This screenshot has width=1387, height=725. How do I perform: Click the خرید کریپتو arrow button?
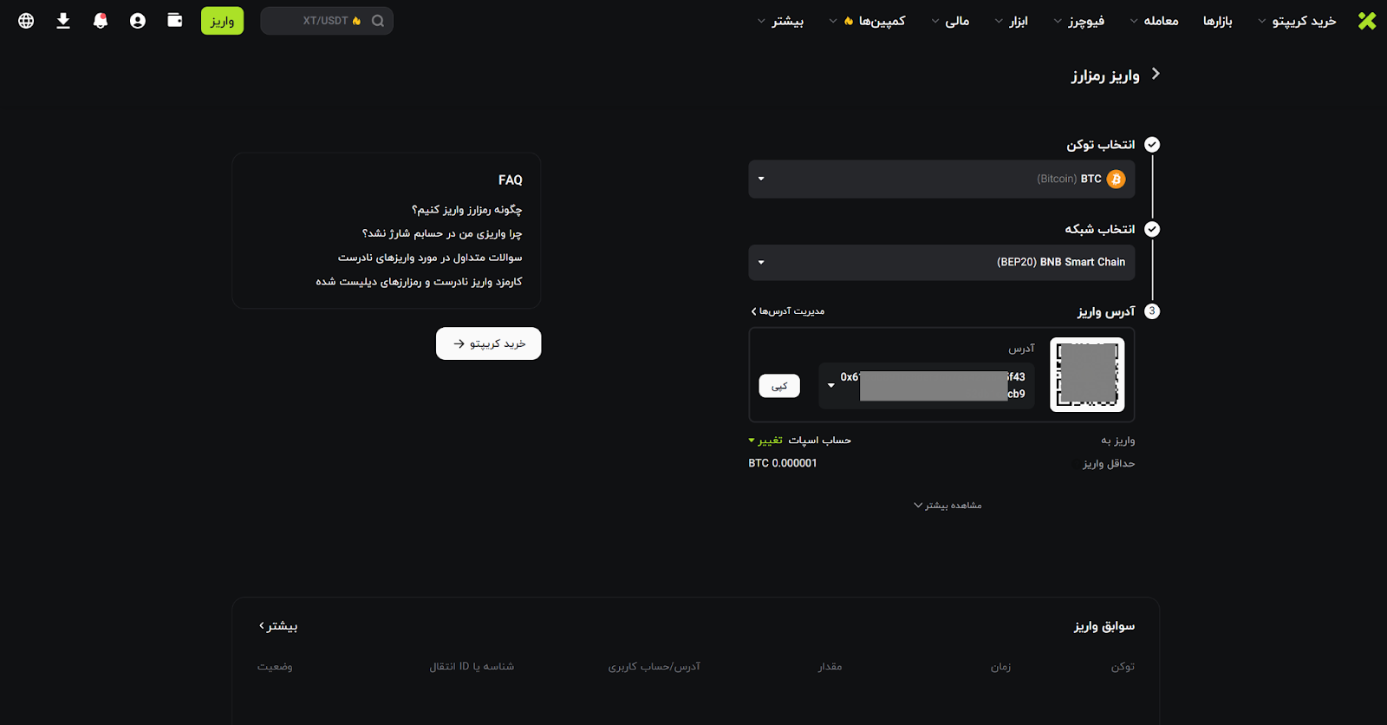click(488, 343)
